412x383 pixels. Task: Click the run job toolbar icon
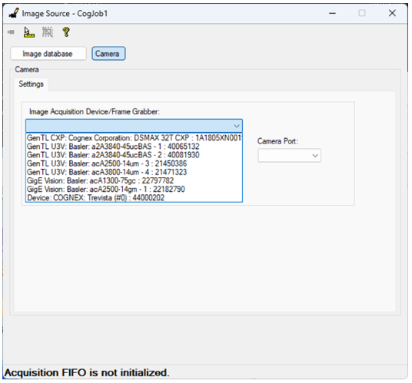(11, 32)
